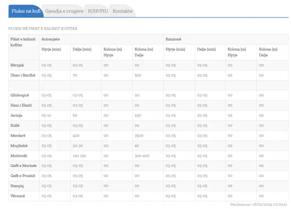Select the Jarinje border crossing row

point(148,115)
